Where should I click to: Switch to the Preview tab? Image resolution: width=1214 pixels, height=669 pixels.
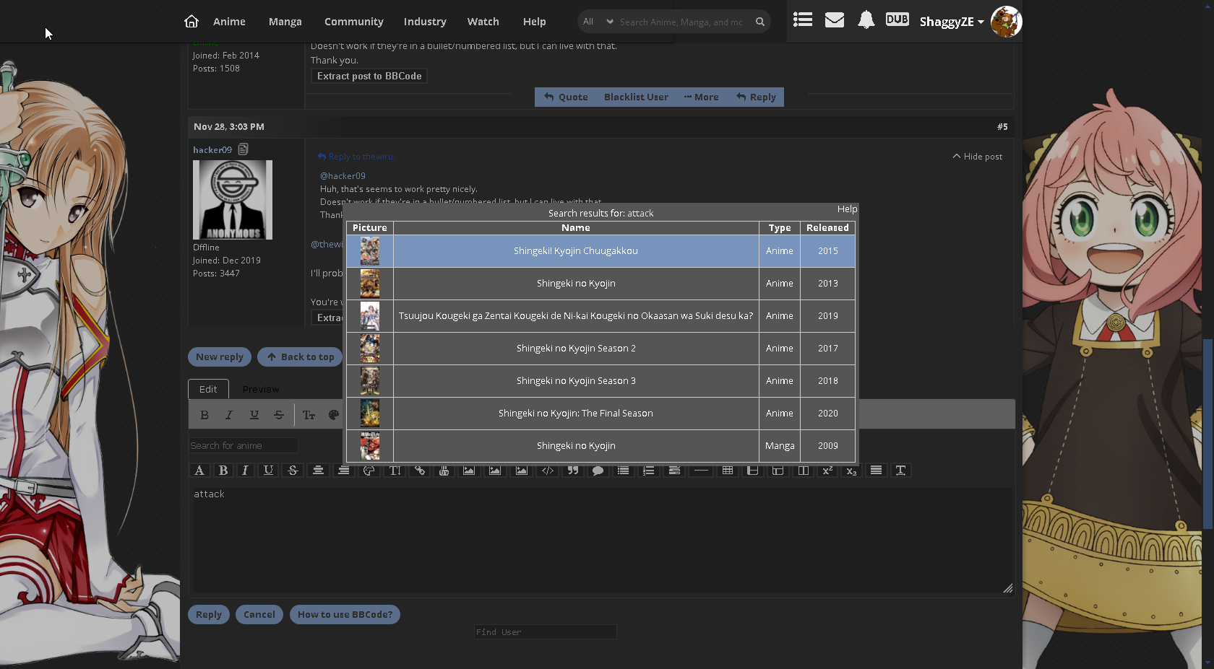pos(261,389)
